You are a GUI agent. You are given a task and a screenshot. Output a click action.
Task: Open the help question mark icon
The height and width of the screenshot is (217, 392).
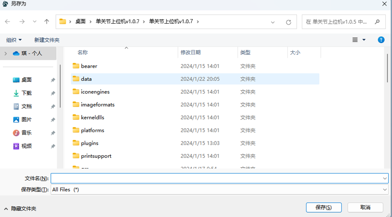point(381,40)
